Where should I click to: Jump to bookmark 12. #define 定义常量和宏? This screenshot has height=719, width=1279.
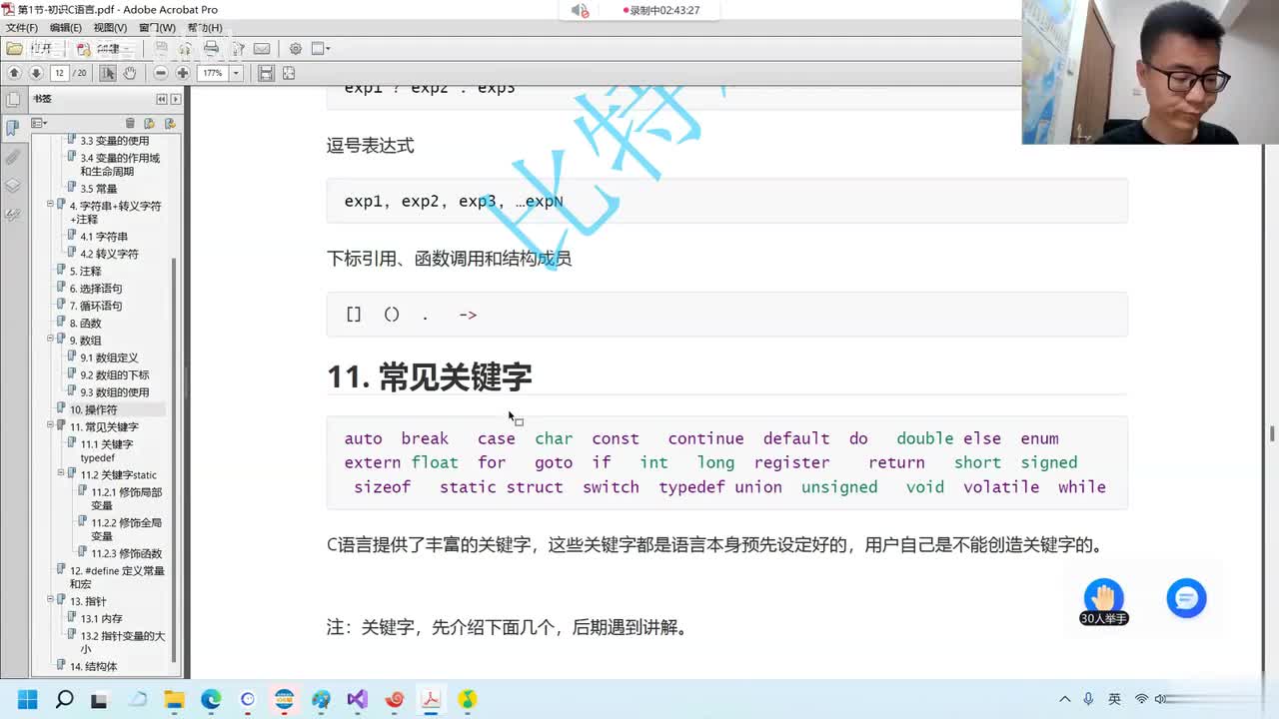pyautogui.click(x=117, y=577)
